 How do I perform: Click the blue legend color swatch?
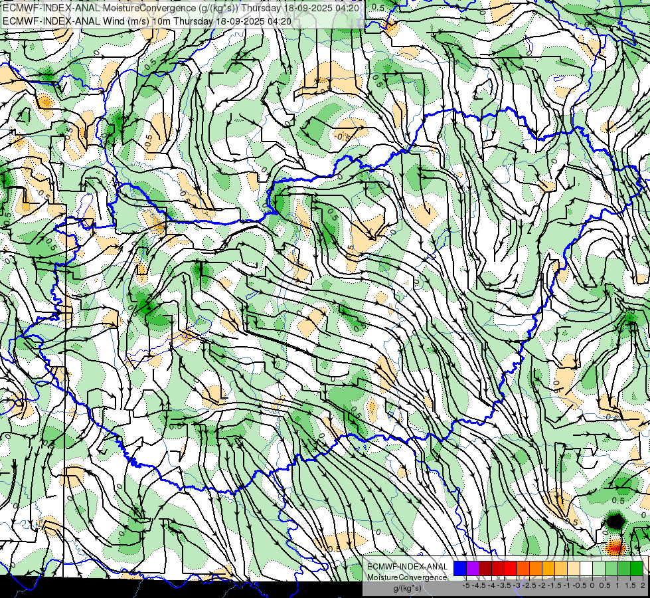coord(460,569)
